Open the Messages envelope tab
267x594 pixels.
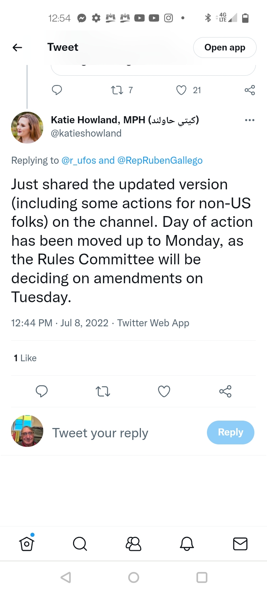pos(240,544)
